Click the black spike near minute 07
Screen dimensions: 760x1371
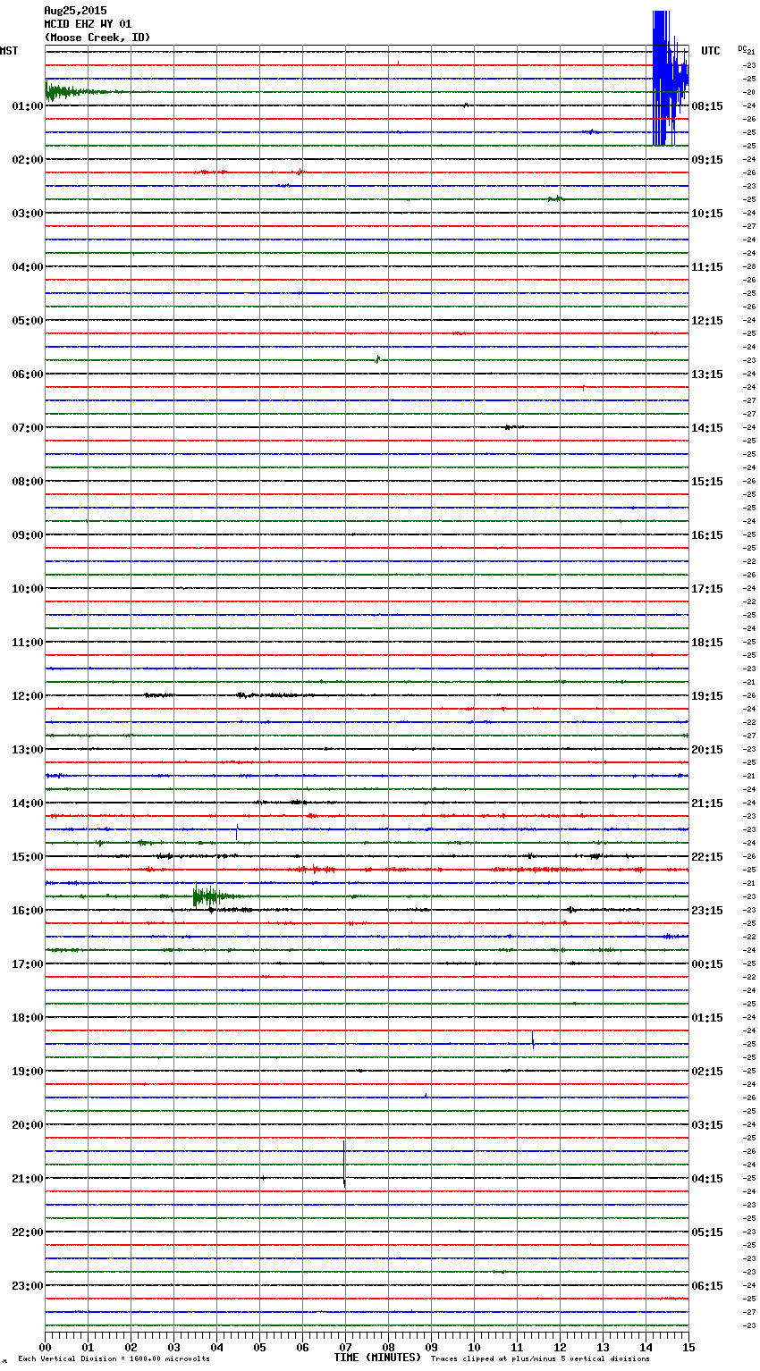pos(344,1165)
